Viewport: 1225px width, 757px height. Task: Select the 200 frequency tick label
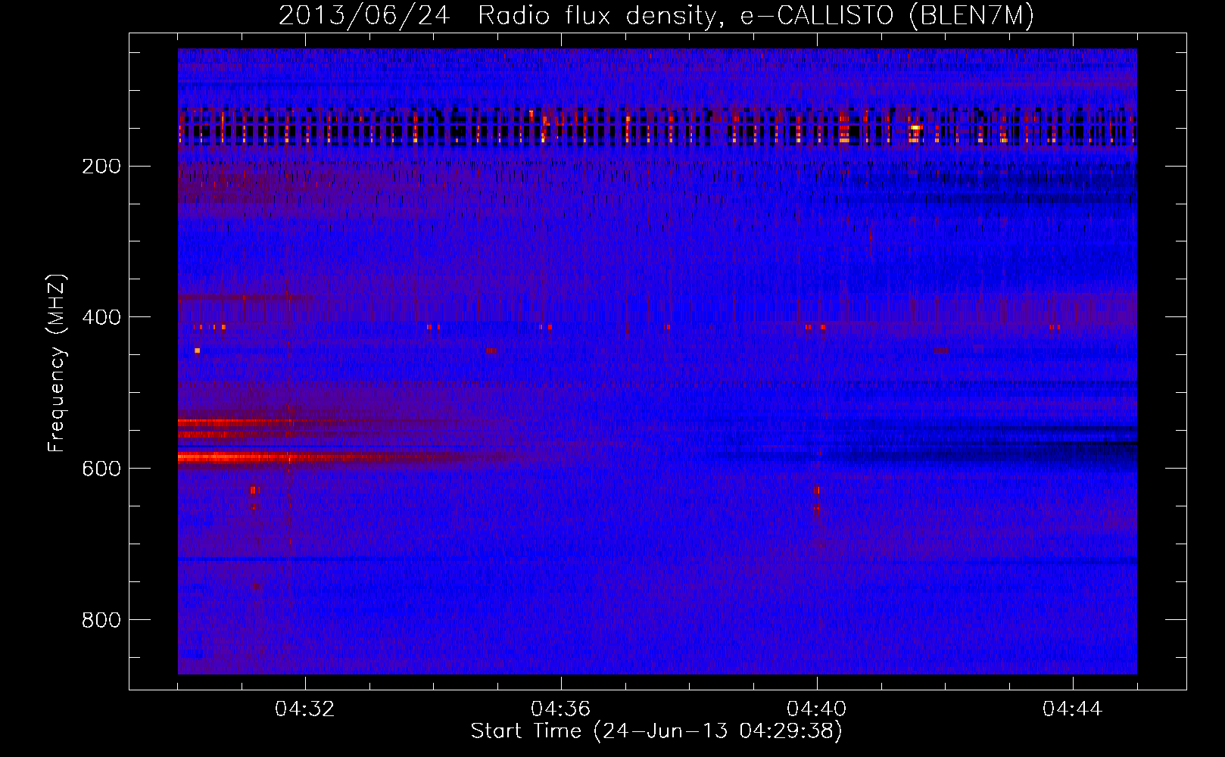(101, 166)
